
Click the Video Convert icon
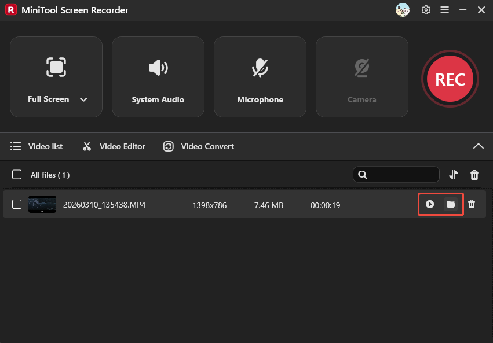168,146
